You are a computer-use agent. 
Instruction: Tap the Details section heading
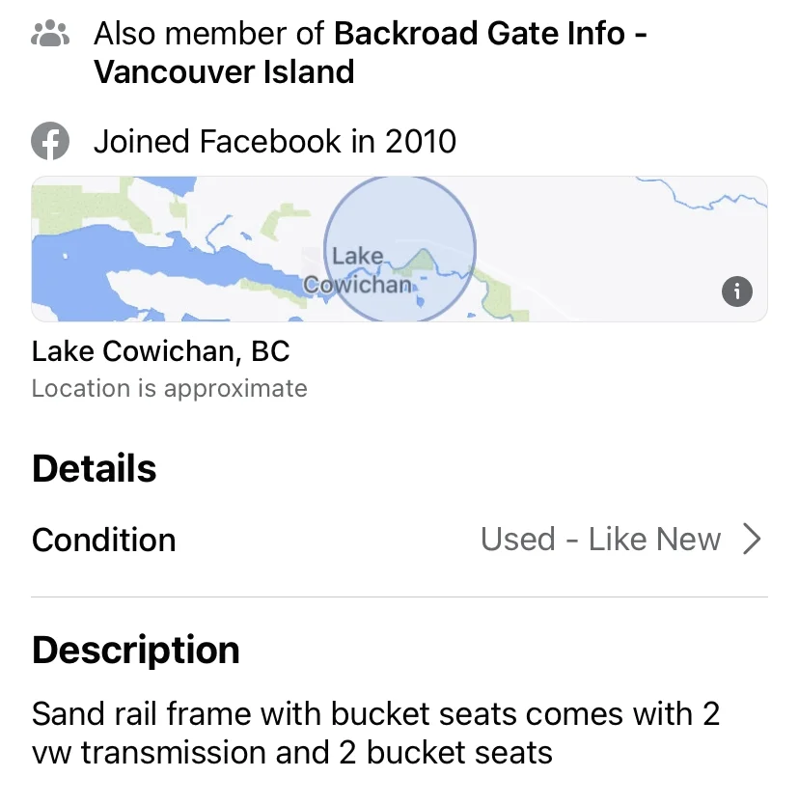[x=94, y=468]
